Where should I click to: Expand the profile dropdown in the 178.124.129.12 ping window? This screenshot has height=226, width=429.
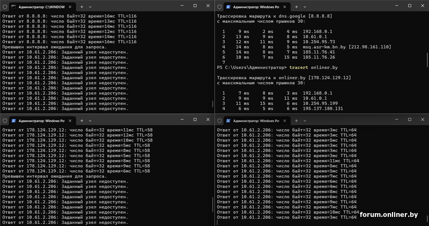pyautogui.click(x=90, y=121)
